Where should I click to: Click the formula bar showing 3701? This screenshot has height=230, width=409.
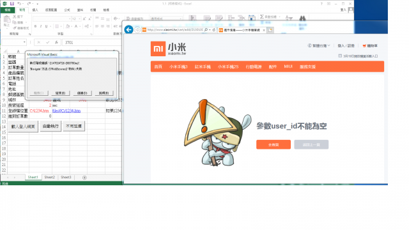[92, 42]
